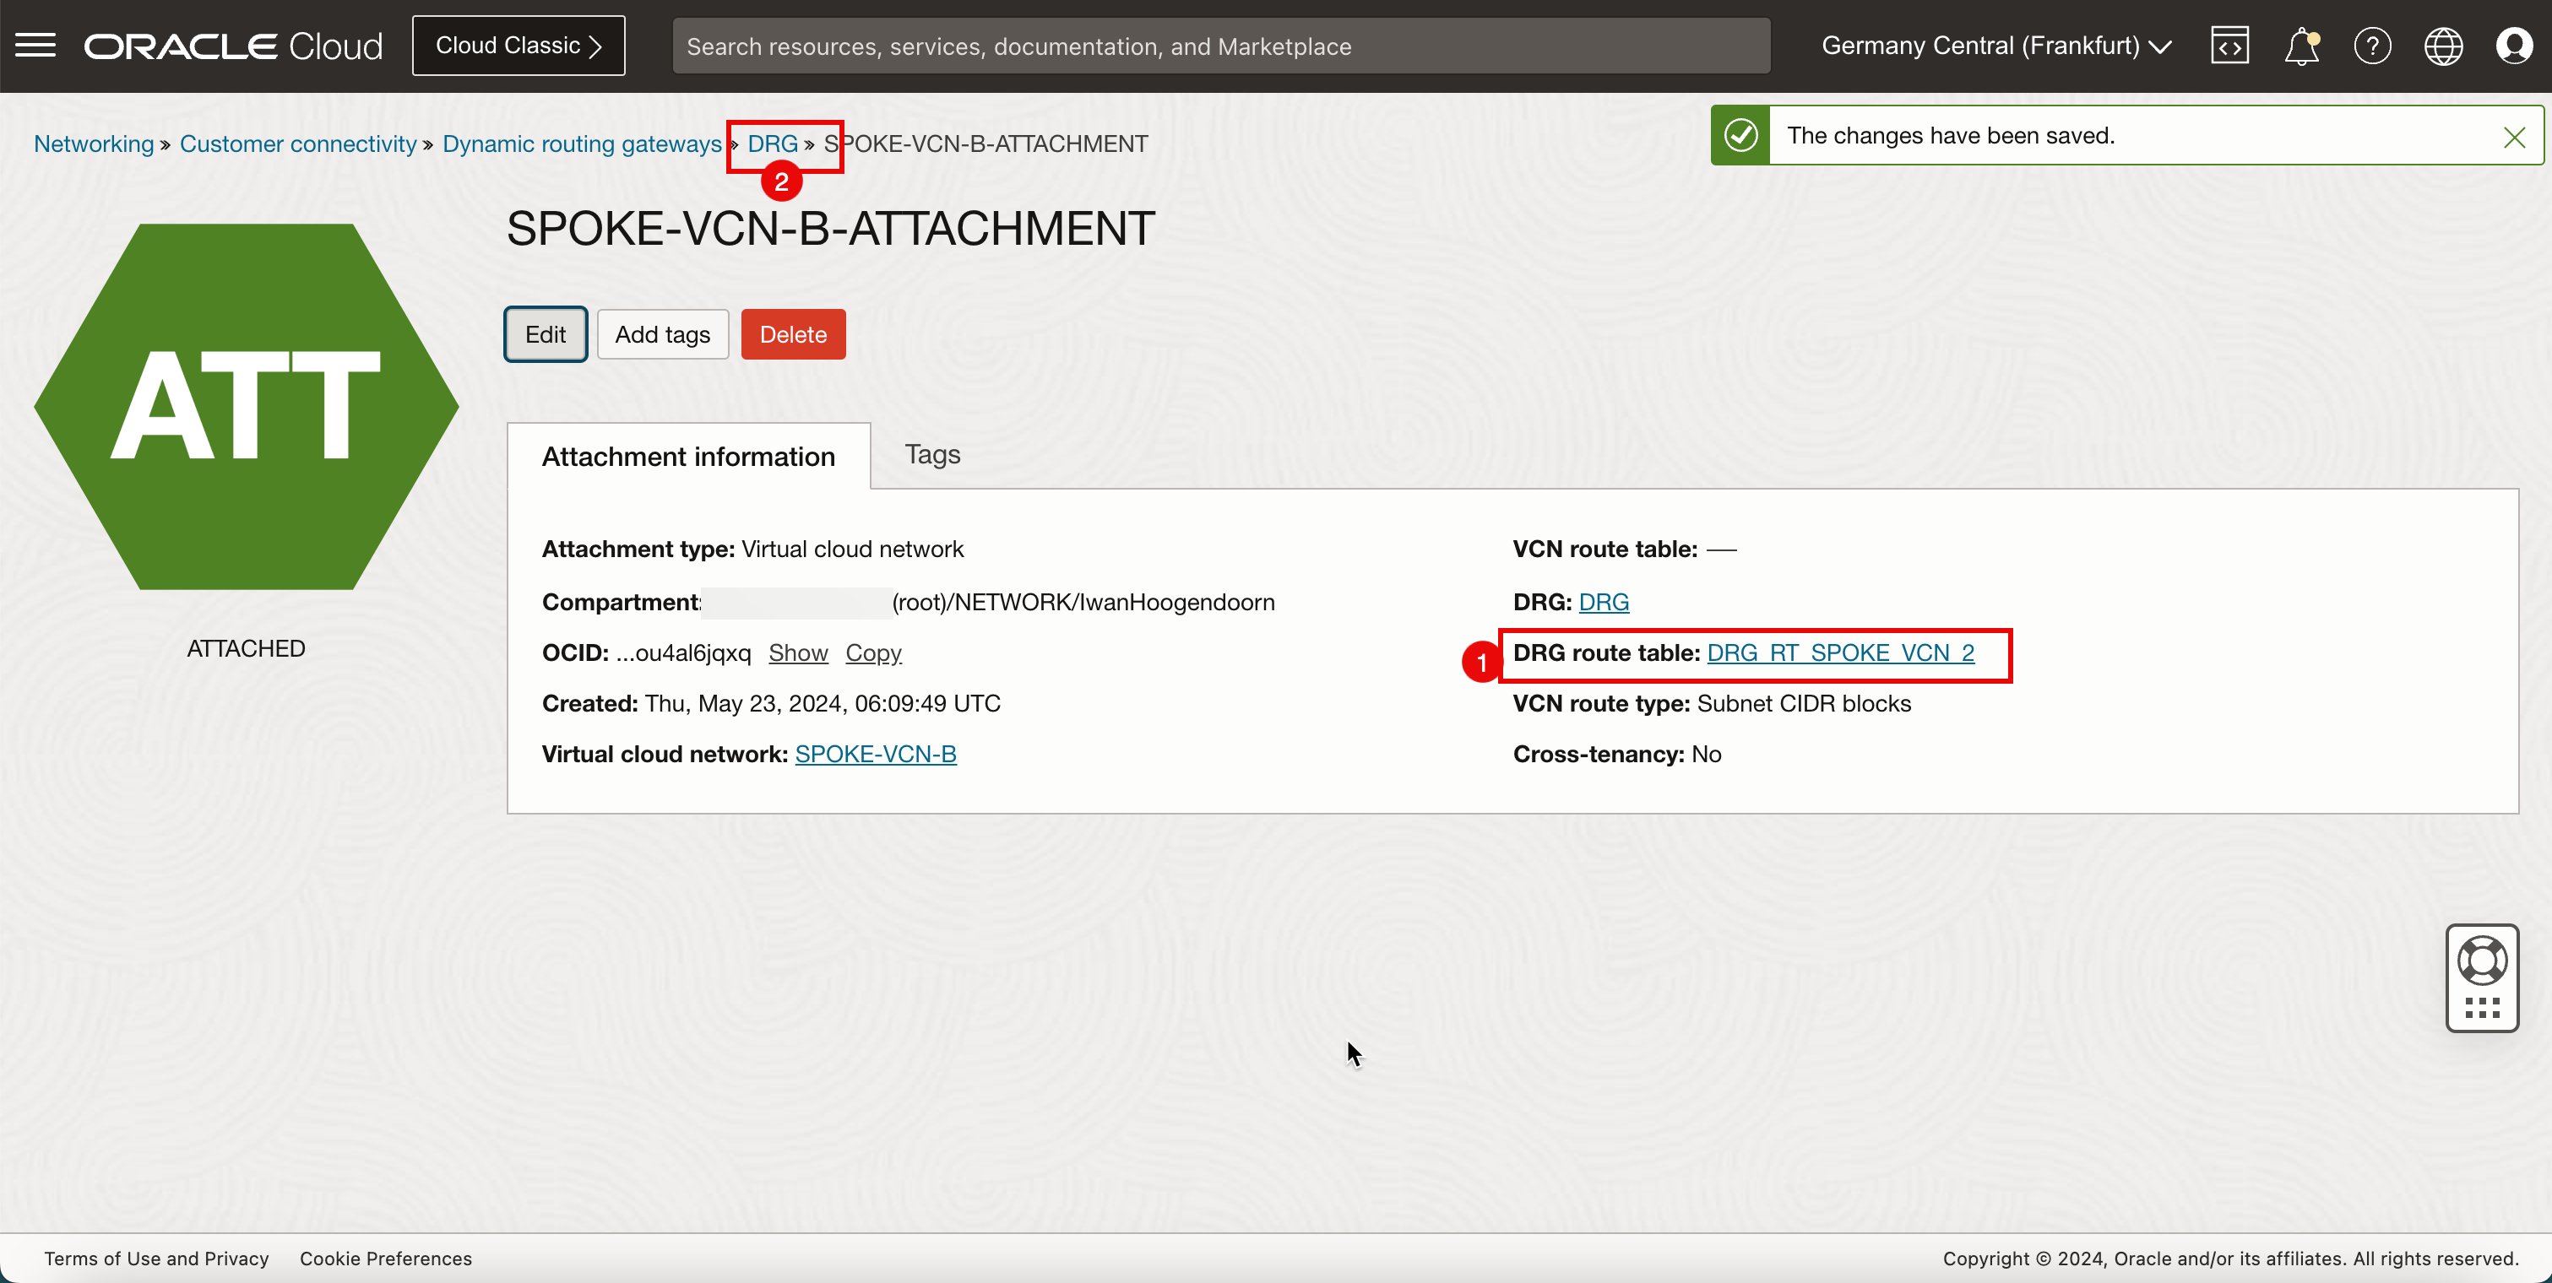
Task: Click the notifications bell icon
Action: click(x=2301, y=46)
